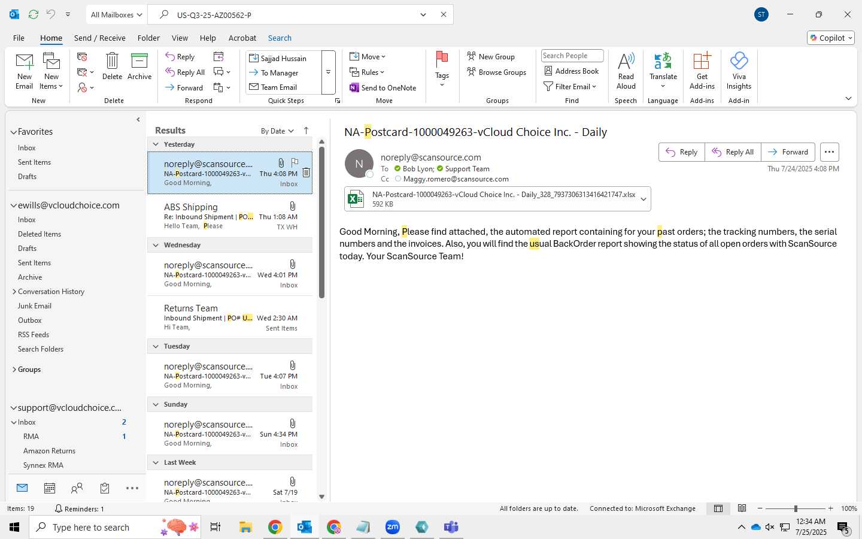Open the Filter Email dropdown
Viewport: 862px width, 539px height.
coord(570,86)
